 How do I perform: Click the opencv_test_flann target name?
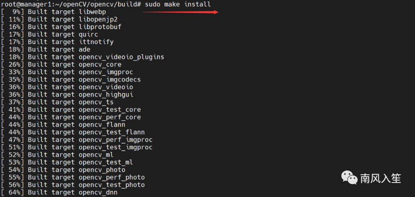click(112, 132)
